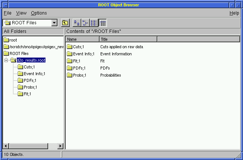This screenshot has width=243, height=160.
Task: Switch to large icons view
Action: point(77,23)
